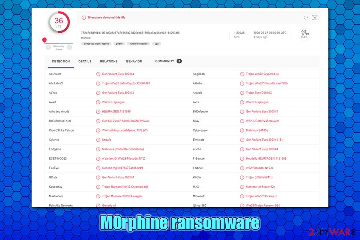Click Malware (ai Score=82) result
360x240 pixels.
coord(260,187)
